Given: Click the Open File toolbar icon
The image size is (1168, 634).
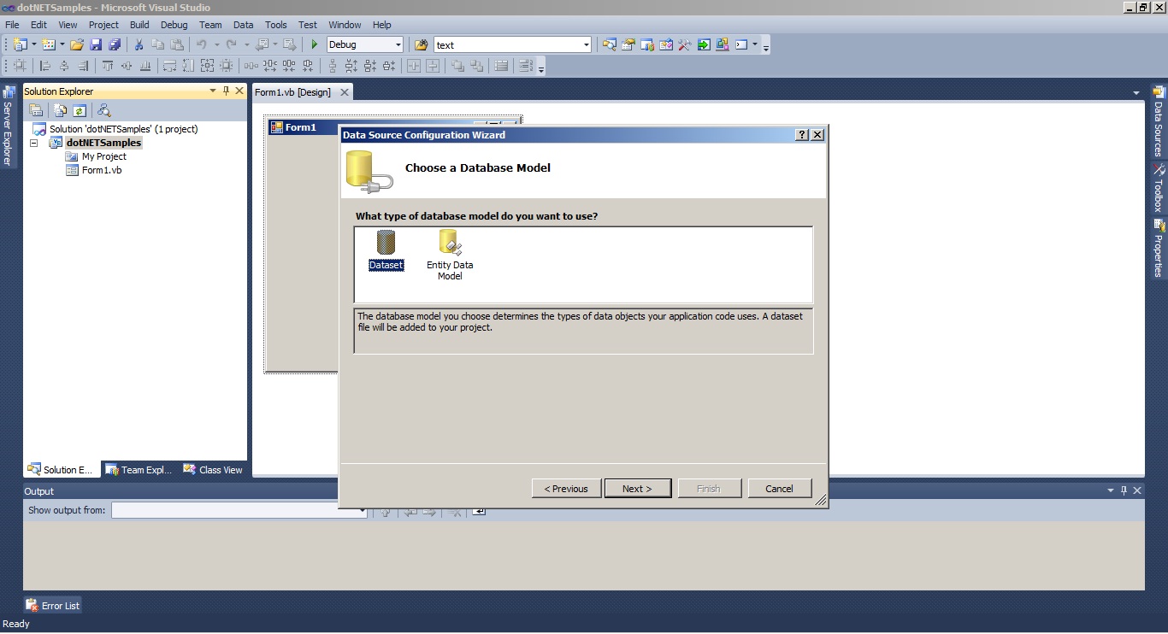Looking at the screenshot, I should [76, 44].
